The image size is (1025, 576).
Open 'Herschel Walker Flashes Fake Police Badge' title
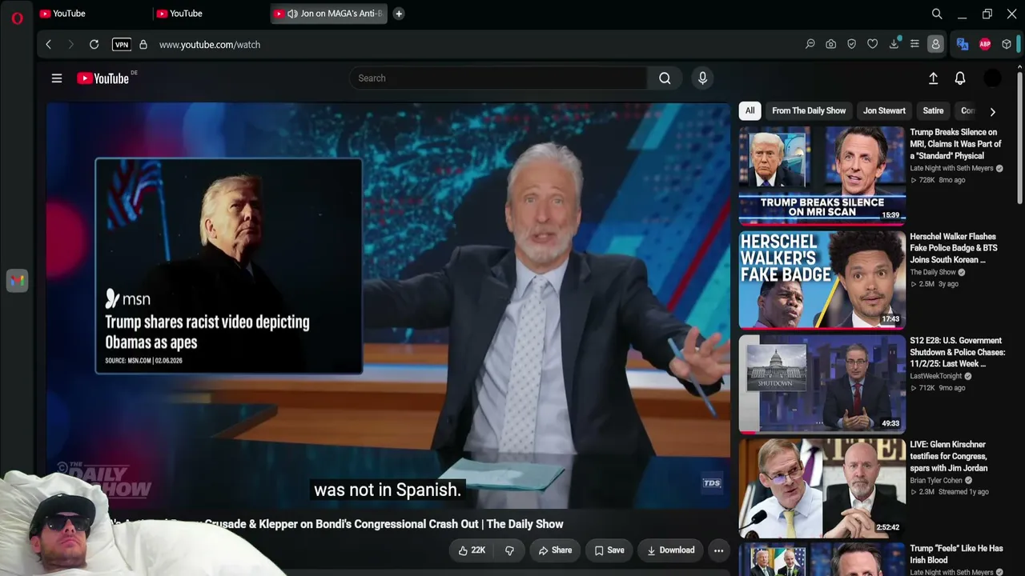pos(954,248)
